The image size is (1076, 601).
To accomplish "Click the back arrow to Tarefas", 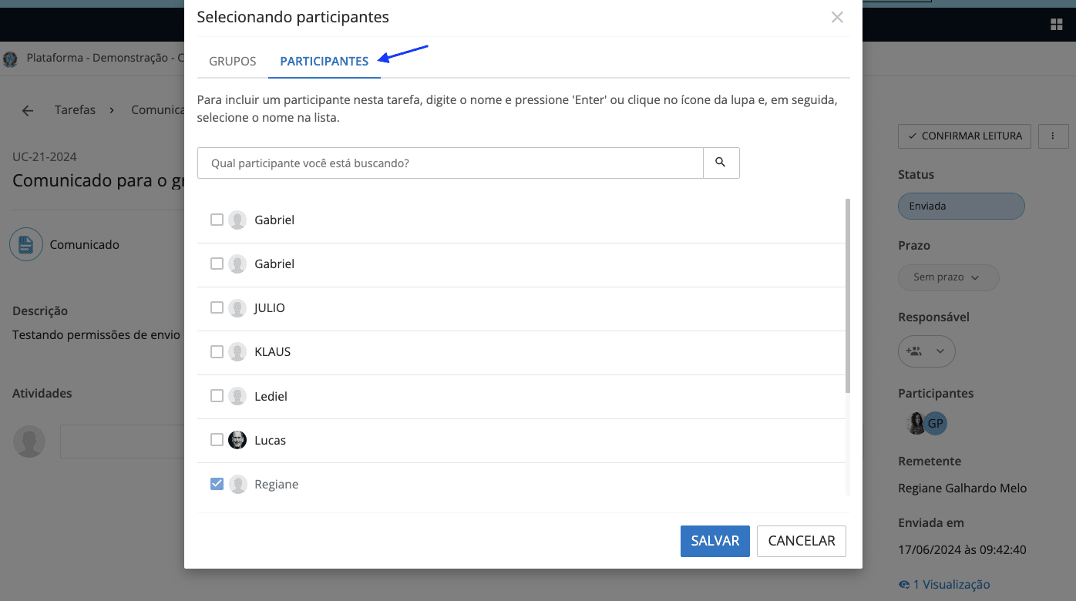I will 28,110.
